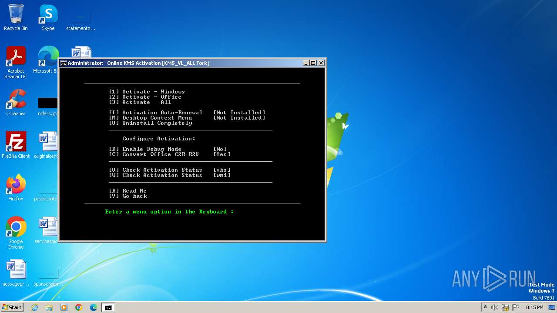Open File Explorer from the taskbar
557x313 pixels.
pyautogui.click(x=49, y=307)
